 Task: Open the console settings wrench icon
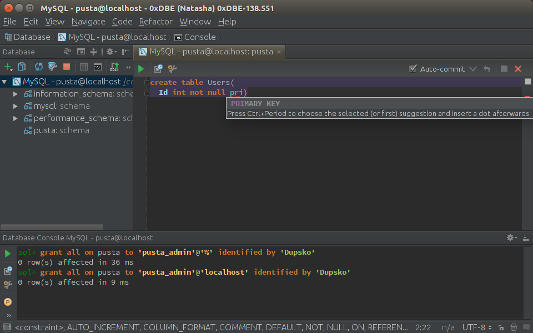point(172,69)
